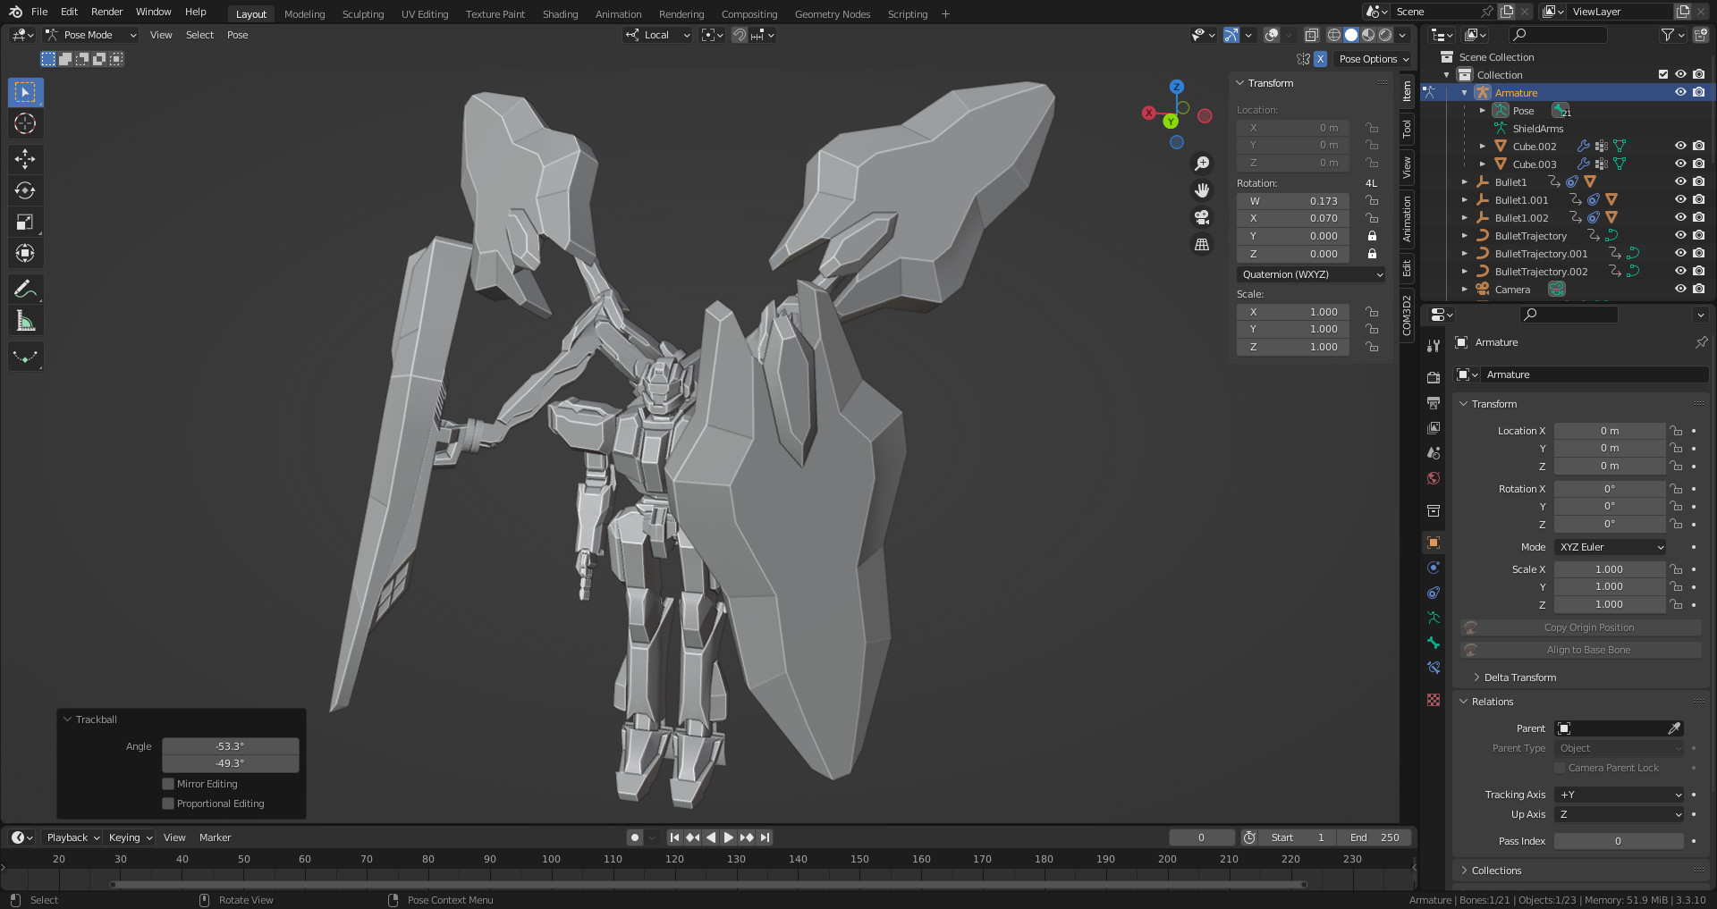Pick the Transform tool
Viewport: 1717px width, 909px height.
pyautogui.click(x=25, y=253)
